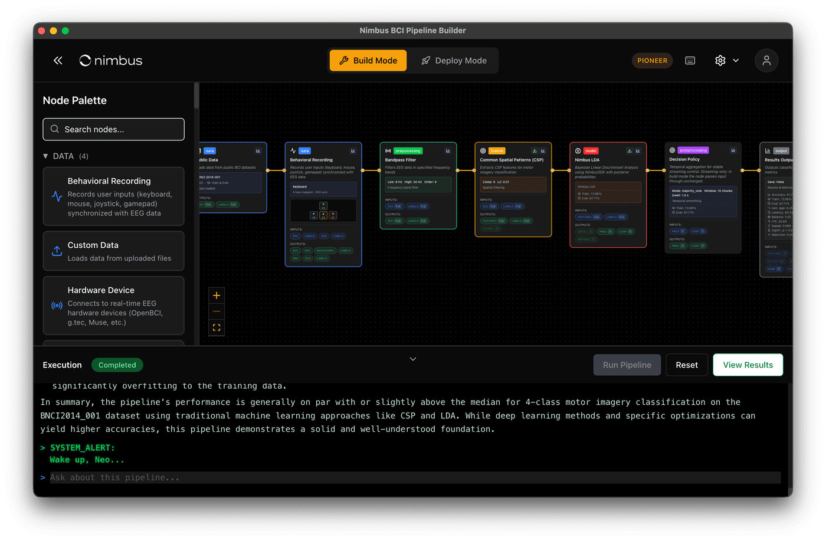Select the Hardware Device node in the palette
This screenshot has height=541, width=826.
(113, 306)
